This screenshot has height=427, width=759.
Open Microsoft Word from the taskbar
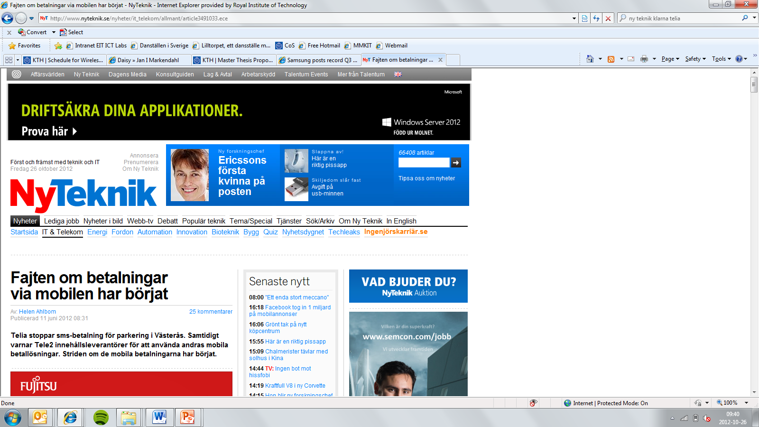(x=160, y=418)
